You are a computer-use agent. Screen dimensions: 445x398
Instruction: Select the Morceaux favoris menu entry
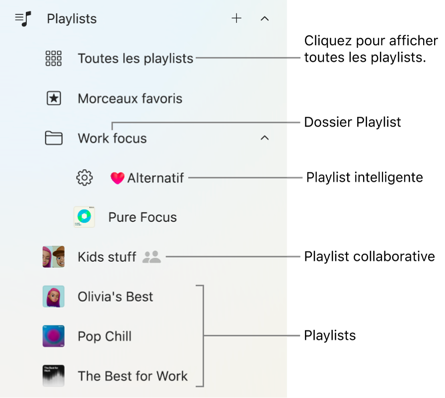(x=130, y=98)
